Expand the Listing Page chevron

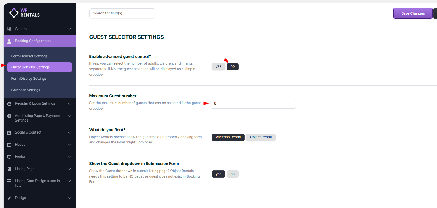tap(69, 169)
